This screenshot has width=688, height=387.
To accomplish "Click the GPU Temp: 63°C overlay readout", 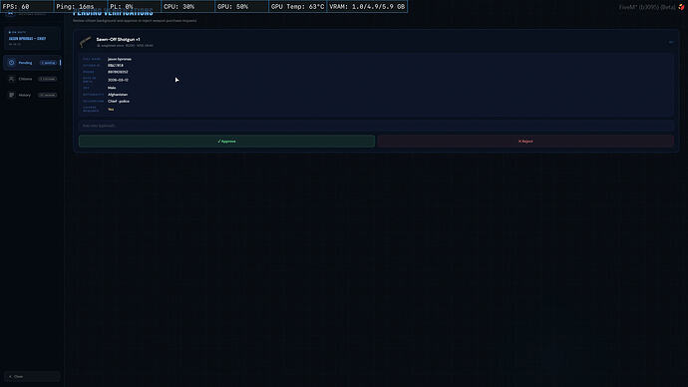I will 297,7.
